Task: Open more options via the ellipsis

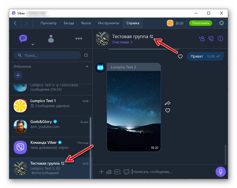Action: click(x=79, y=38)
